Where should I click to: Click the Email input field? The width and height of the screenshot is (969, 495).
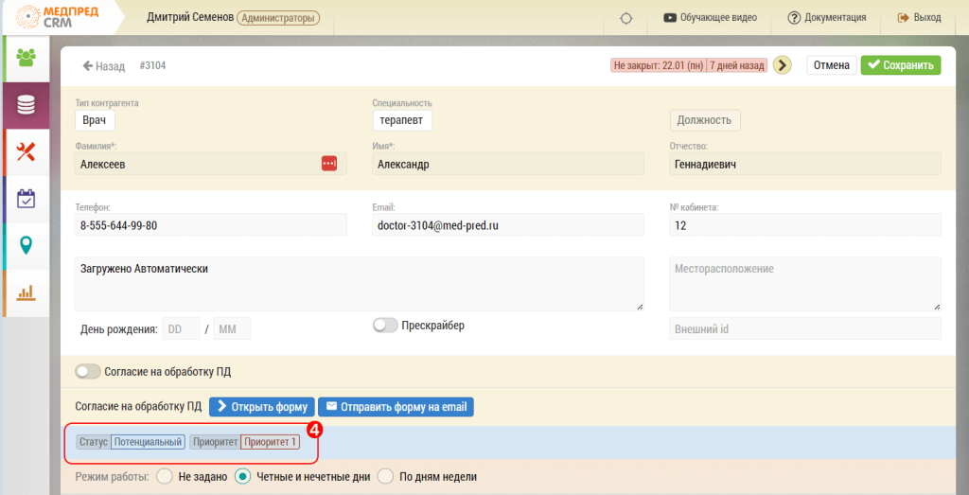pos(508,225)
